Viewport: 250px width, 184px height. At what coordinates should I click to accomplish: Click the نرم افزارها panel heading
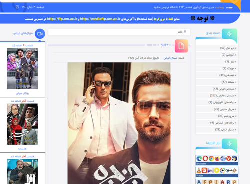(213, 143)
